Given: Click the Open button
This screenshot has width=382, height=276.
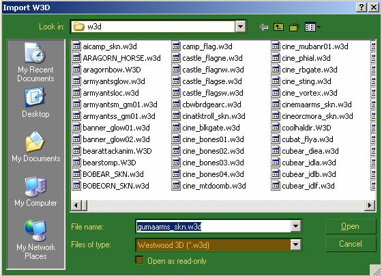Looking at the screenshot, I should (x=350, y=226).
